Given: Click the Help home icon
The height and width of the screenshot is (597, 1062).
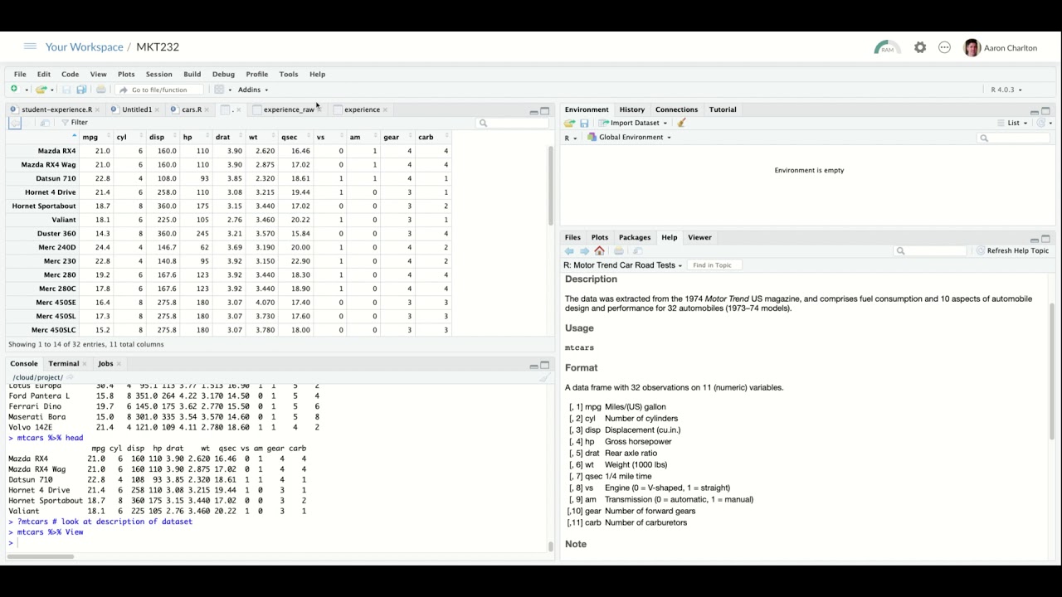Looking at the screenshot, I should click(x=599, y=250).
